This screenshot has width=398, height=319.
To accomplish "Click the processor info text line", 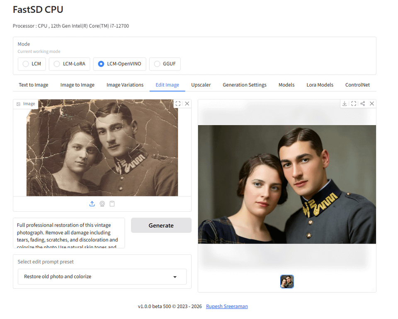I will (71, 26).
